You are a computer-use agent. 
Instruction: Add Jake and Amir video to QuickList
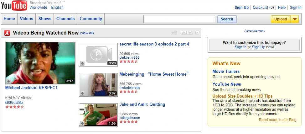[x=82, y=123]
